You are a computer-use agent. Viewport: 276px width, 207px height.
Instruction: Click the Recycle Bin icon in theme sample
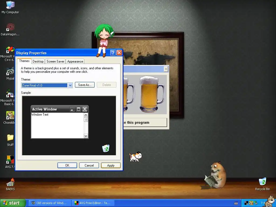[106, 148]
